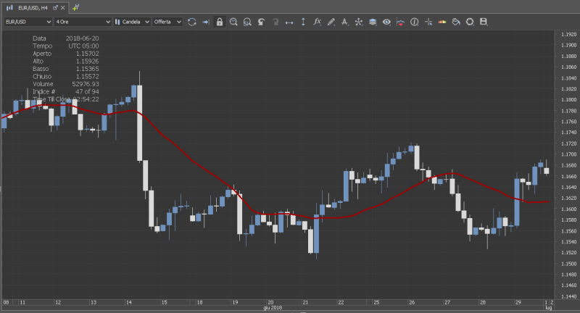Click the zoom out magnifier icon
Viewport: 580px width, 313px height.
pos(247,22)
